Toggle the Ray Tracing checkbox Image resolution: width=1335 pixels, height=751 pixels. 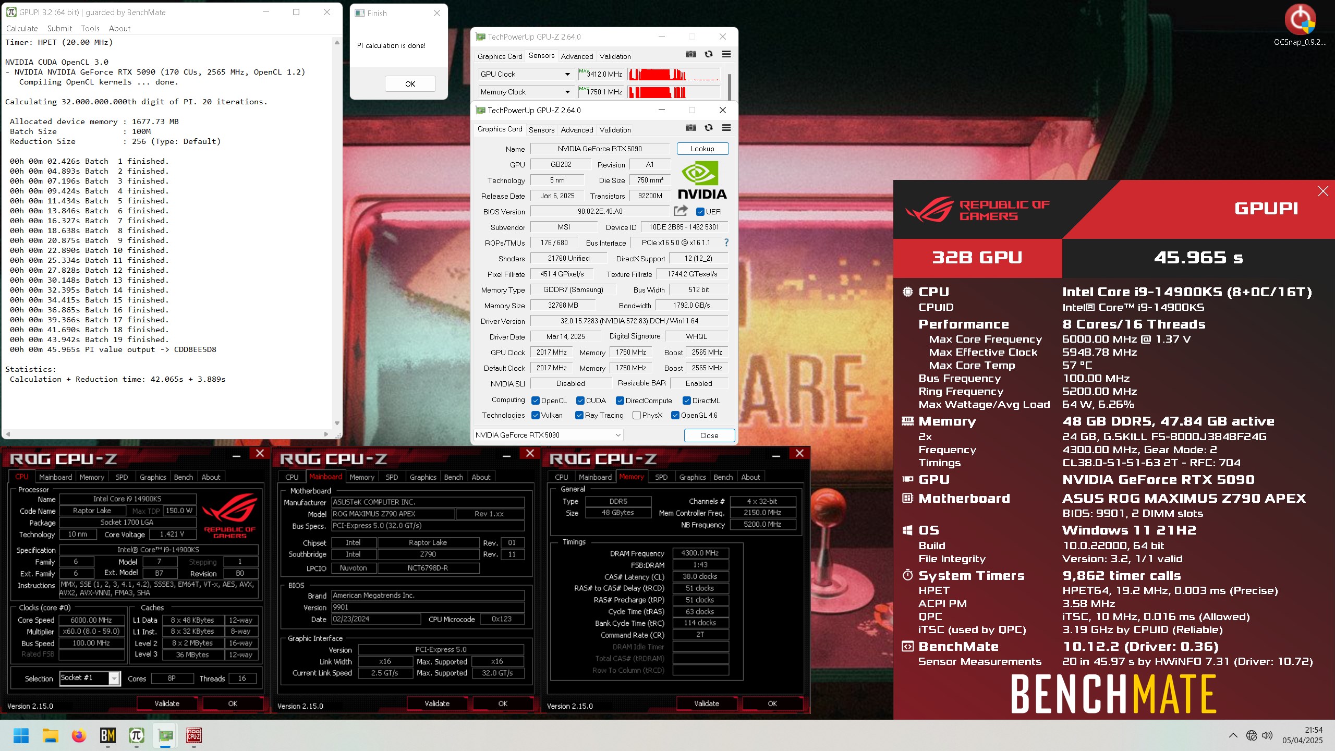tap(579, 415)
